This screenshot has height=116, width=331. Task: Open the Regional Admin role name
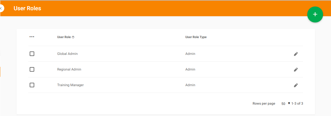[69, 69]
